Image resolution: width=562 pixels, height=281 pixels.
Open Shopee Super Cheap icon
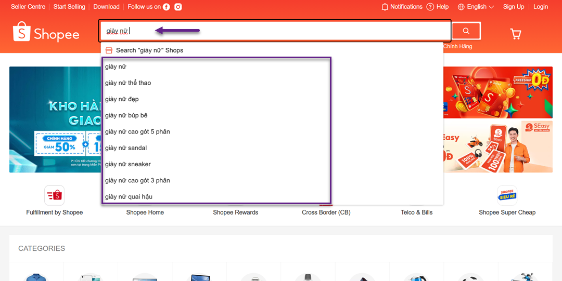[507, 195]
